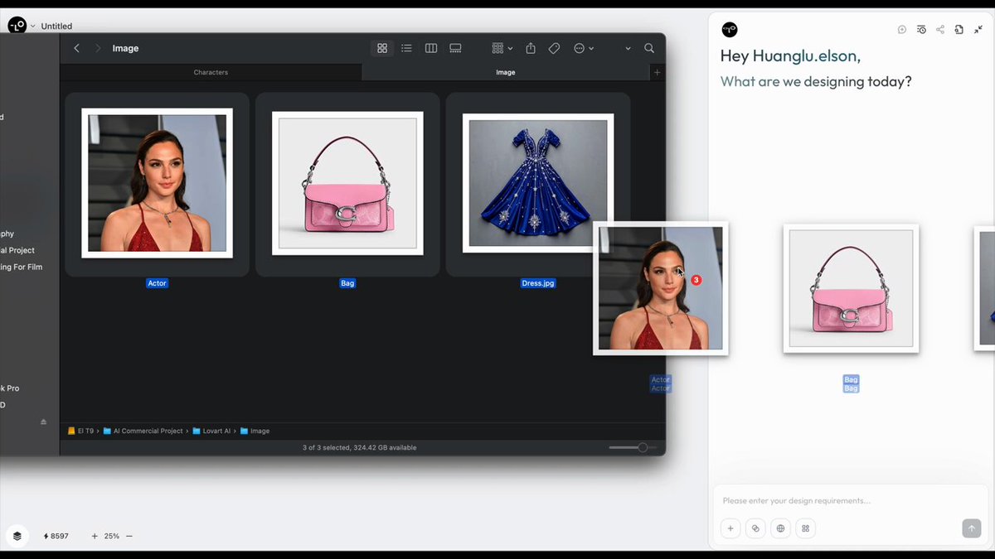Switch to the Characters tab in Finder
Image resolution: width=995 pixels, height=559 pixels.
[x=211, y=72]
